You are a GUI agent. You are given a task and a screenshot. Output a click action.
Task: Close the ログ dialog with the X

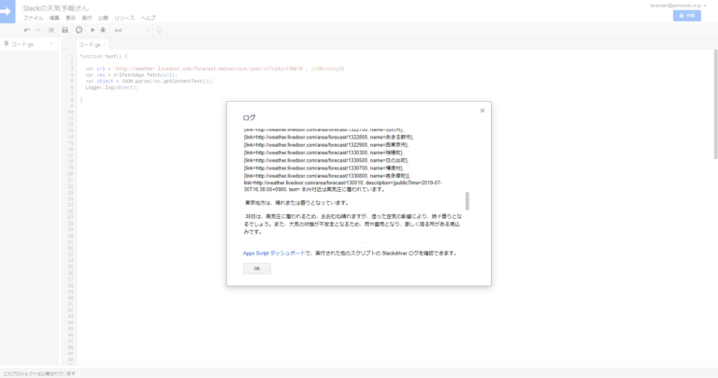click(x=481, y=110)
